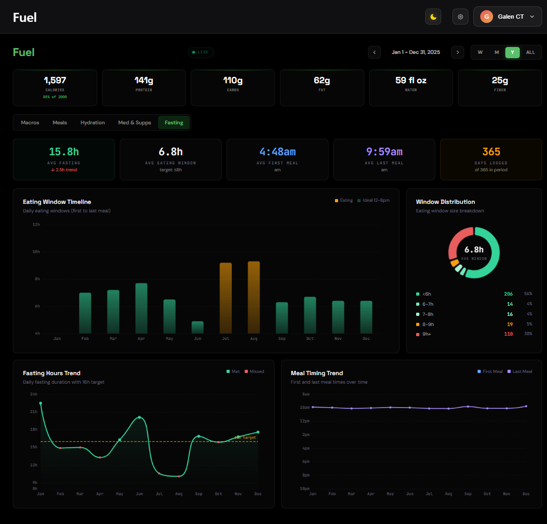Click the Apr bar in Eating Window Timeline
Image resolution: width=547 pixels, height=524 pixels.
click(x=141, y=308)
